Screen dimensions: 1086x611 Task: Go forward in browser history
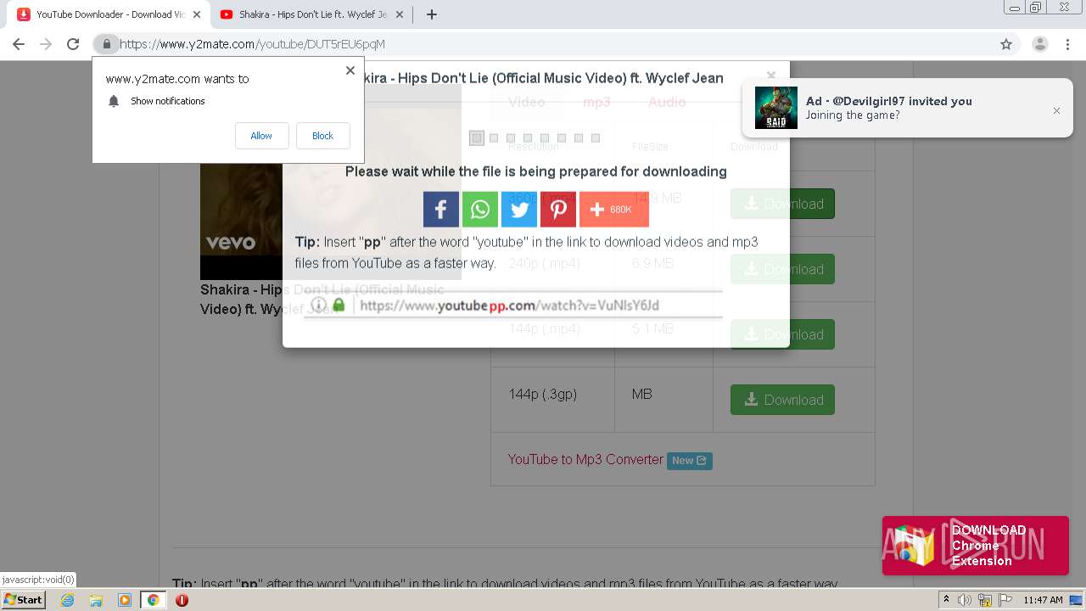(x=46, y=44)
